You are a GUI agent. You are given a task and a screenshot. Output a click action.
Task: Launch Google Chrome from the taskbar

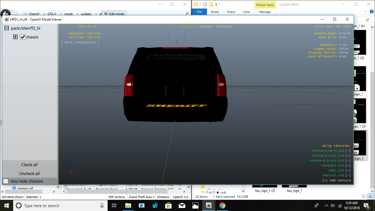coord(222,206)
